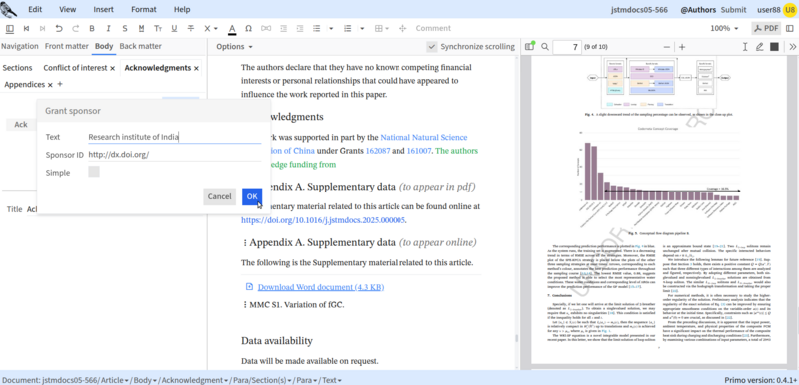Apply sans-serif S formatting
This screenshot has width=799, height=385.
(x=124, y=29)
